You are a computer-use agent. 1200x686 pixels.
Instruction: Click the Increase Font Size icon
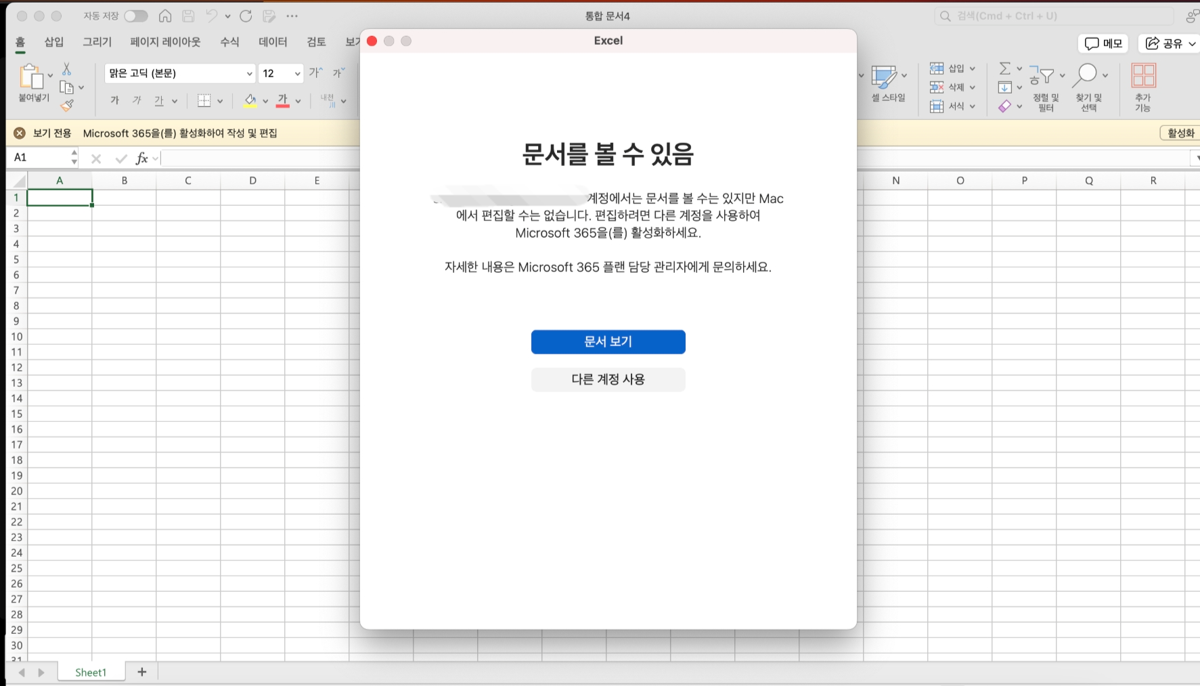(x=316, y=72)
